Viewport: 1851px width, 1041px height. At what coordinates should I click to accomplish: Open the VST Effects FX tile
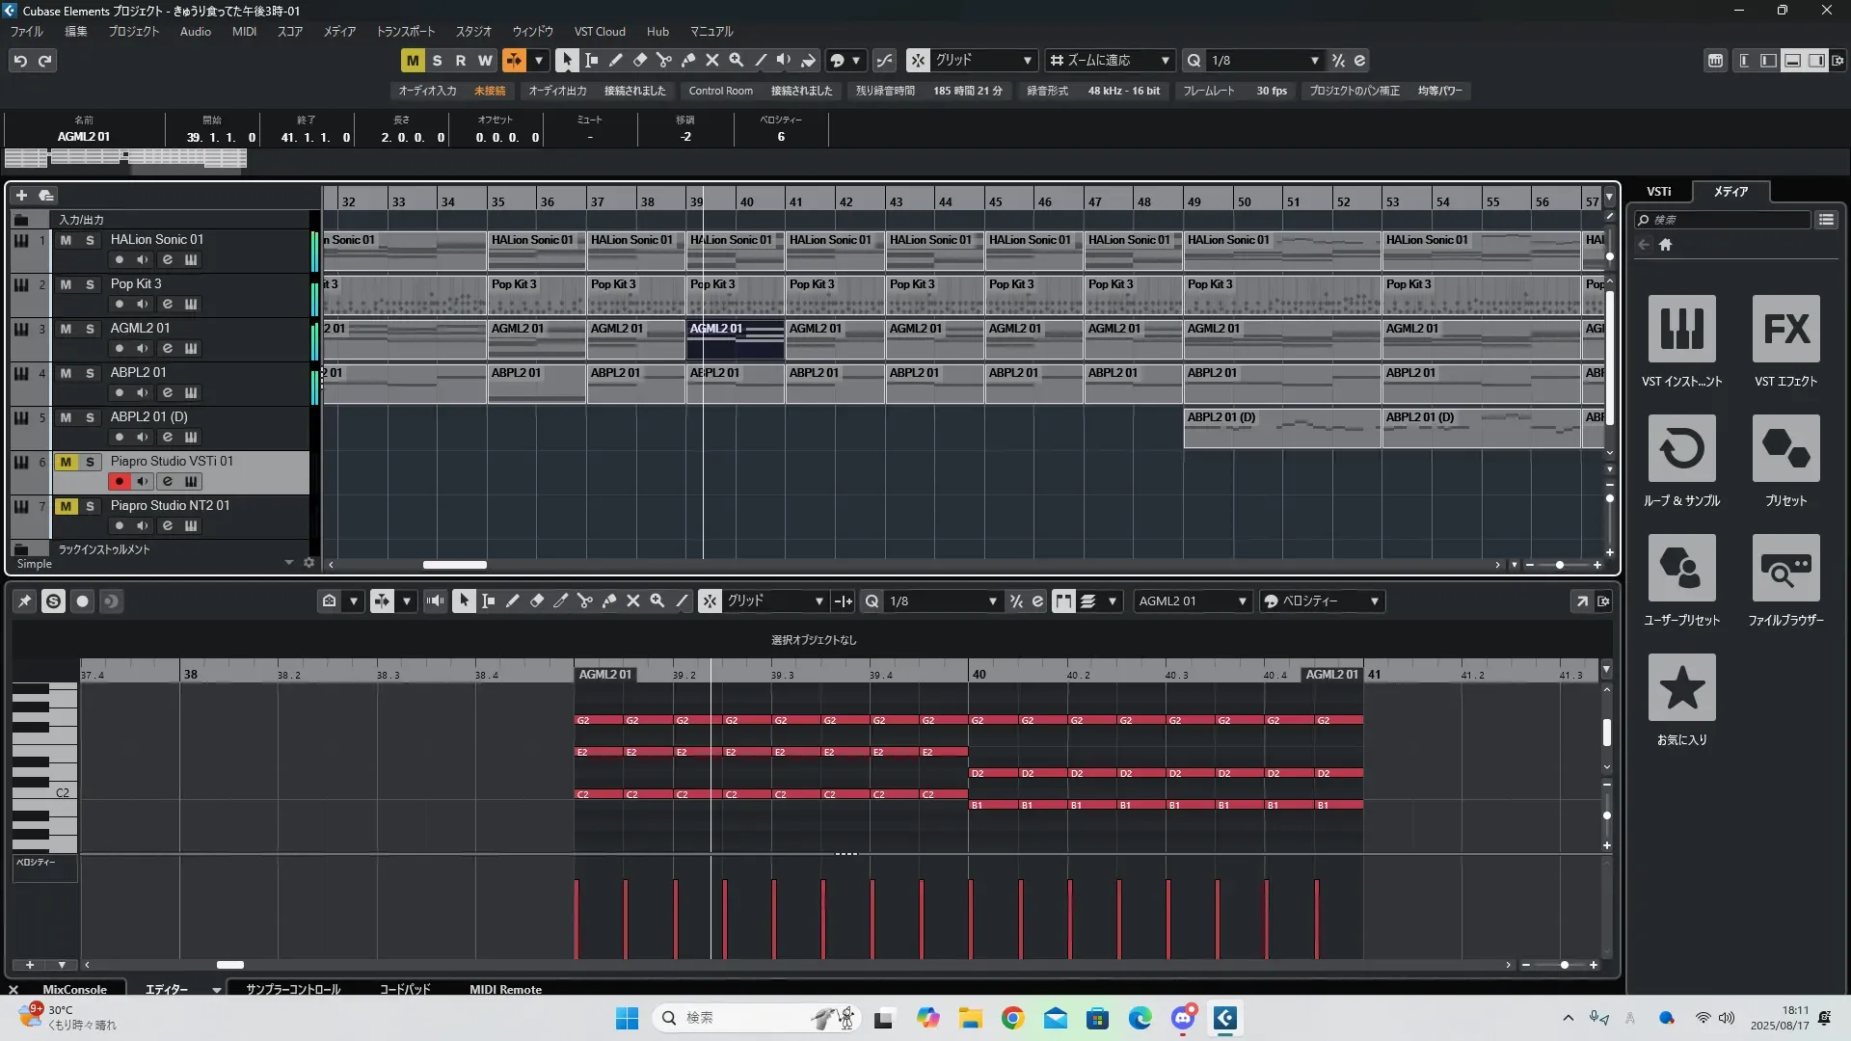[1785, 330]
